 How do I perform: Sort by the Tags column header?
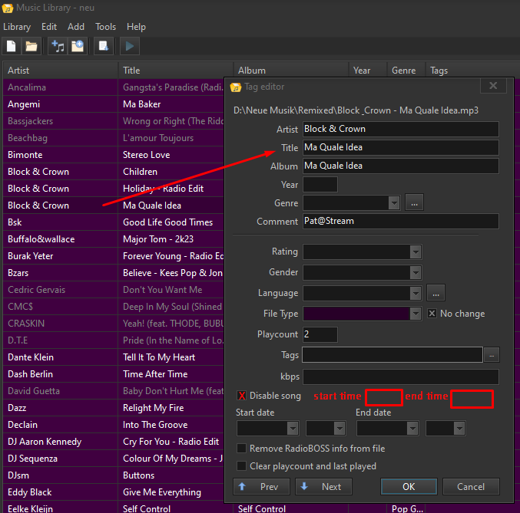tap(472, 71)
